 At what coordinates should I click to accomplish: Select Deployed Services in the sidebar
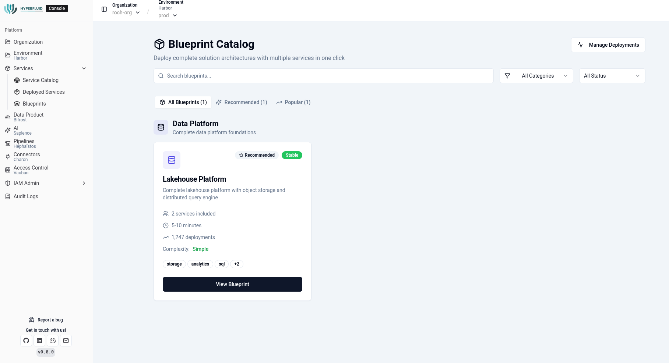[x=44, y=92]
